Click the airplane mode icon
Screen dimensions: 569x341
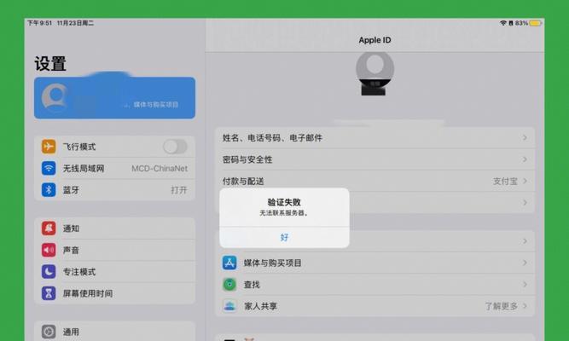pyautogui.click(x=49, y=147)
